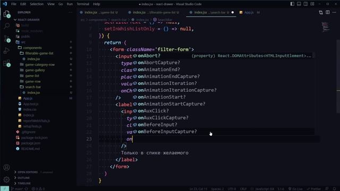Open the Customize Layout icon
The image size is (340, 191).
312,4
